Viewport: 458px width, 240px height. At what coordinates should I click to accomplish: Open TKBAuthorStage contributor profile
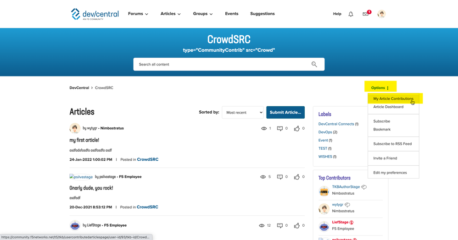346,187
